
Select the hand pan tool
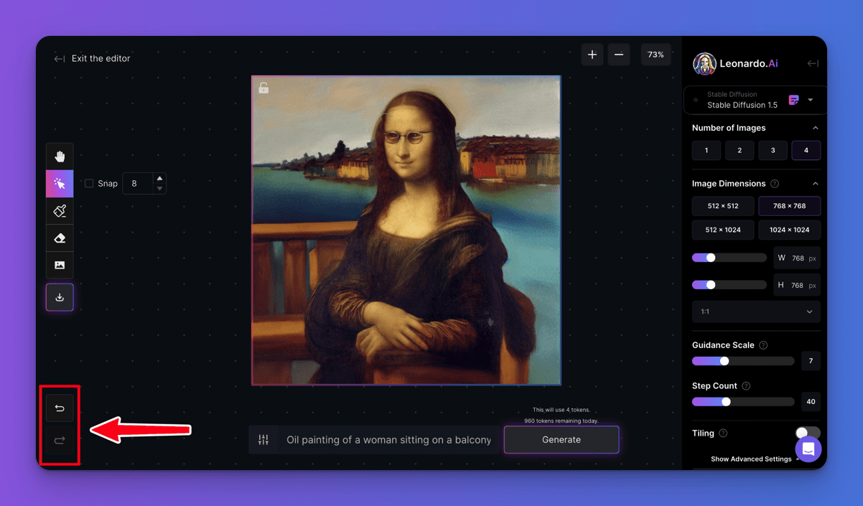60,156
